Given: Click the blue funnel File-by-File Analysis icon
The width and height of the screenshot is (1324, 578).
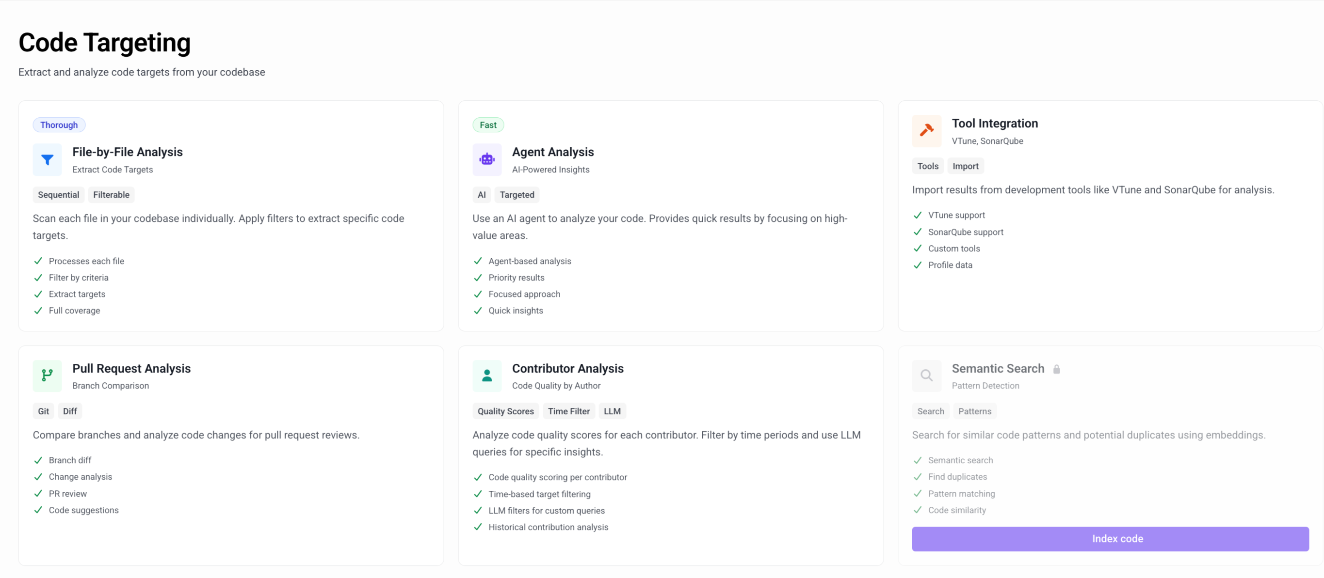Looking at the screenshot, I should [48, 160].
